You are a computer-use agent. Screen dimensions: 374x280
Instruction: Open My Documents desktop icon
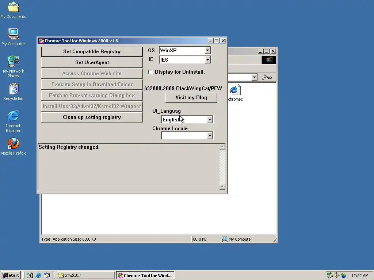[13, 10]
